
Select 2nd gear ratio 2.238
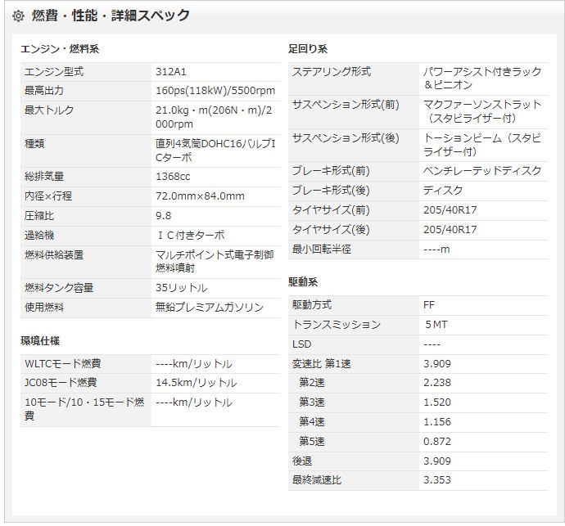tap(437, 383)
